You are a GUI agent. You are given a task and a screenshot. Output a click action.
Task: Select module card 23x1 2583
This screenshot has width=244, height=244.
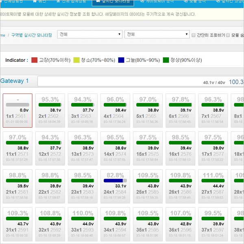pyautogui.click(x=83, y=186)
